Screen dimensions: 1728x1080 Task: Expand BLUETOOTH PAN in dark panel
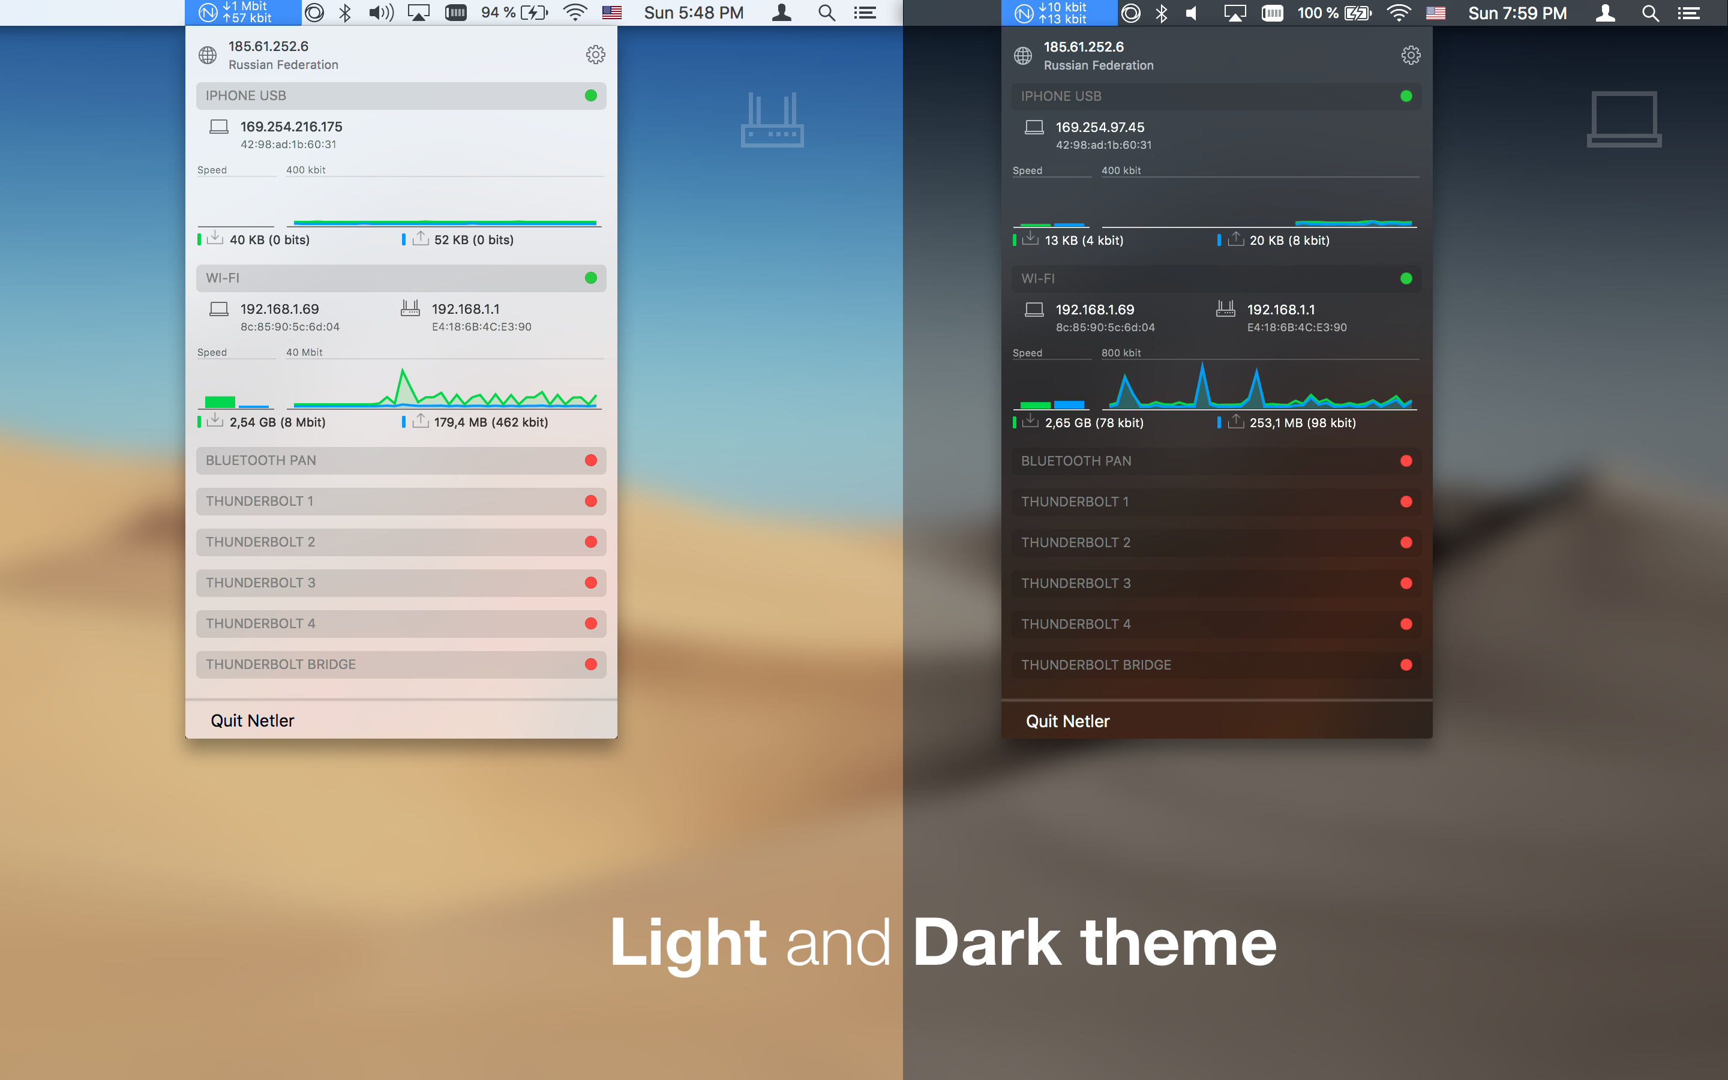pyautogui.click(x=1217, y=461)
